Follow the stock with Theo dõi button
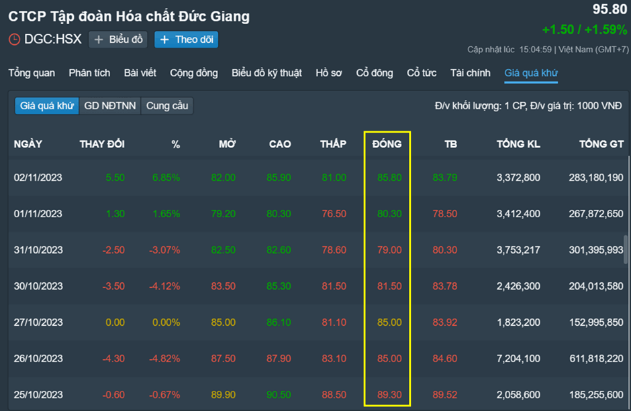Viewport: 631px width, 411px height. (x=187, y=40)
